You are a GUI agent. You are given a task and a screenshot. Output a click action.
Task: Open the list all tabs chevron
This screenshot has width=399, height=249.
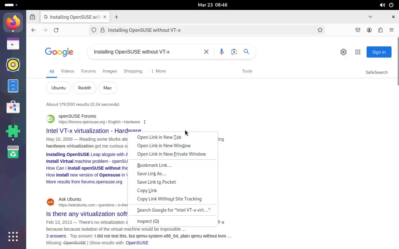(370, 17)
